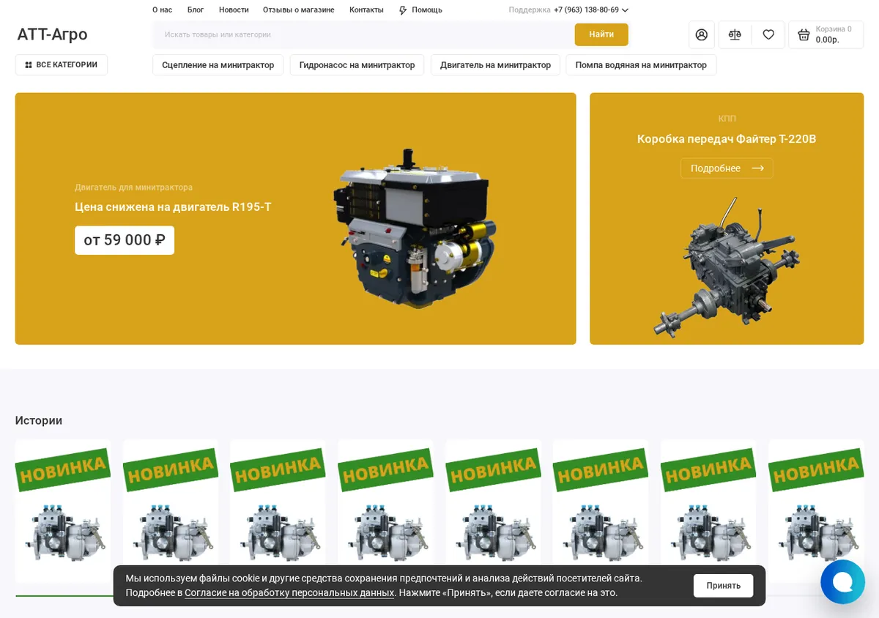The height and width of the screenshot is (618, 879).
Task: Click the АТТ-Агро logo
Action: [52, 34]
